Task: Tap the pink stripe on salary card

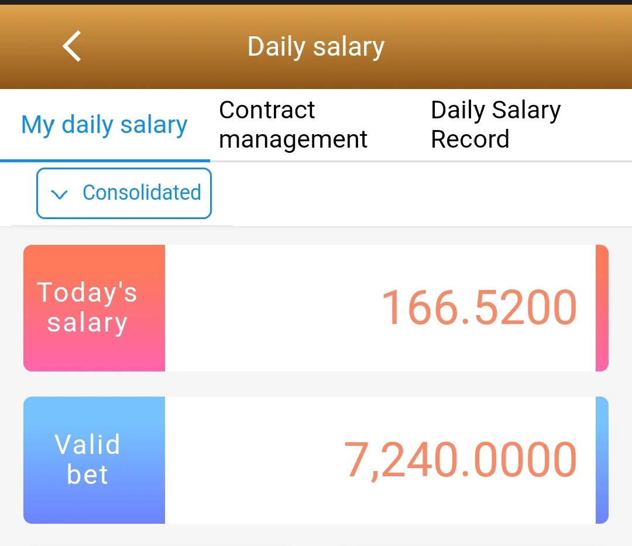Action: [x=602, y=308]
